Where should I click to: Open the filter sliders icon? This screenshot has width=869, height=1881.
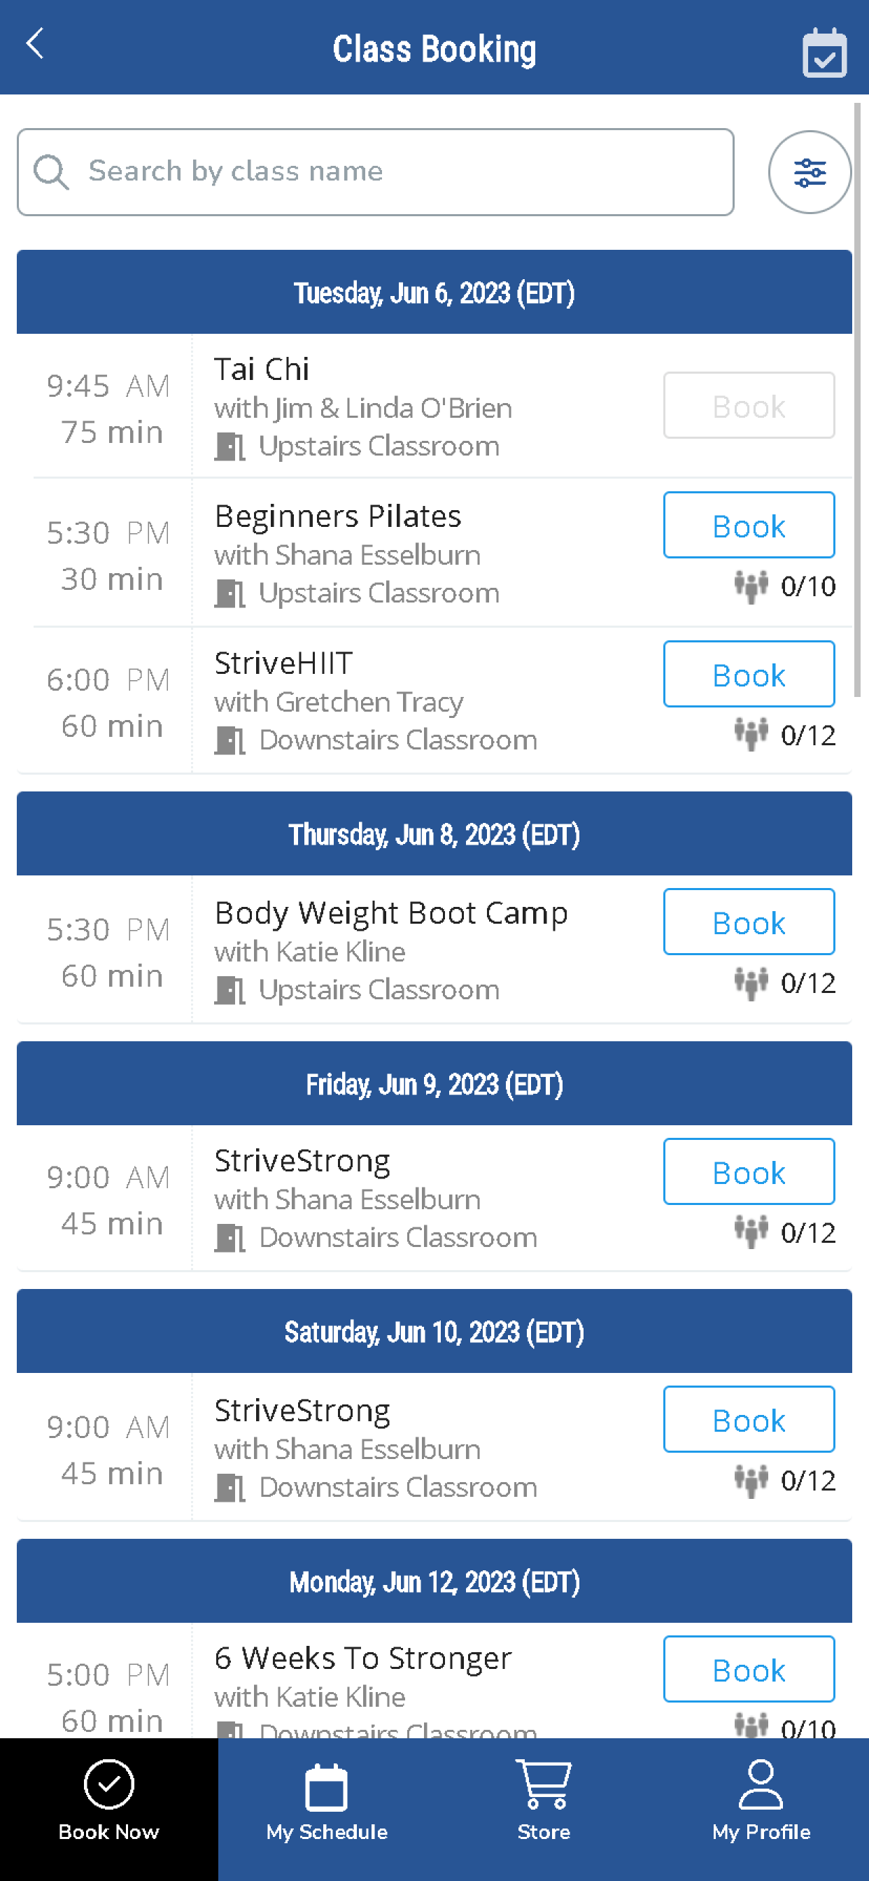point(810,172)
